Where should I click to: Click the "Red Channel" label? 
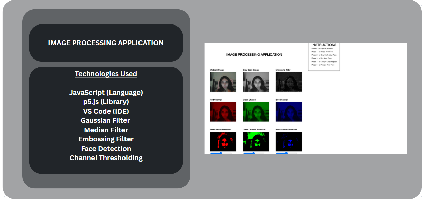click(215, 100)
